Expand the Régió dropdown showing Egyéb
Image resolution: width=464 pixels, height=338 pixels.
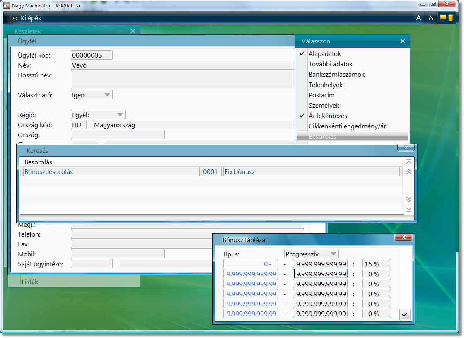point(98,115)
